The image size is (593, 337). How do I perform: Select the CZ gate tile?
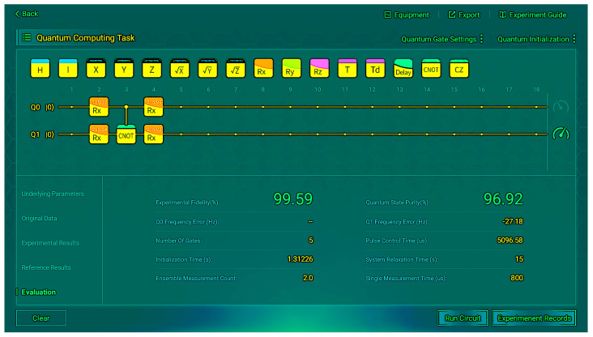click(459, 69)
